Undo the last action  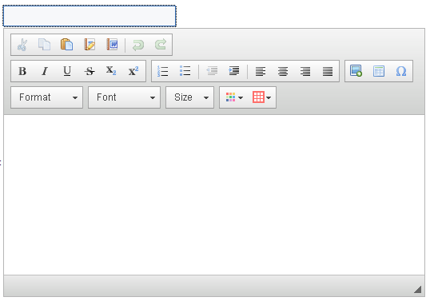click(138, 45)
